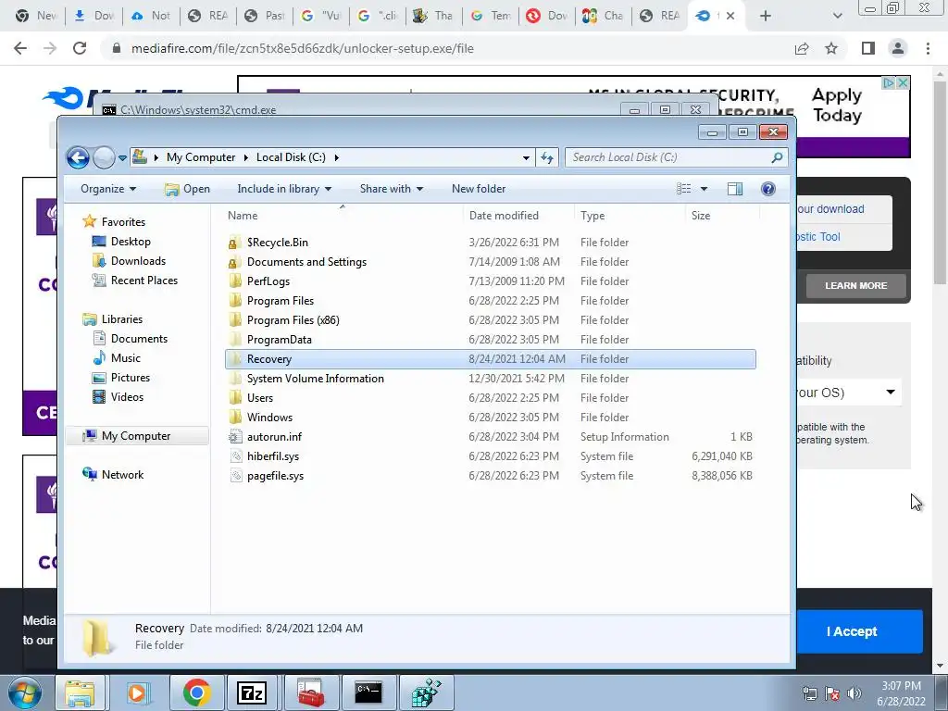Viewport: 948px width, 711px height.
Task: Click Open in Explorer toolbar
Action: 187,189
